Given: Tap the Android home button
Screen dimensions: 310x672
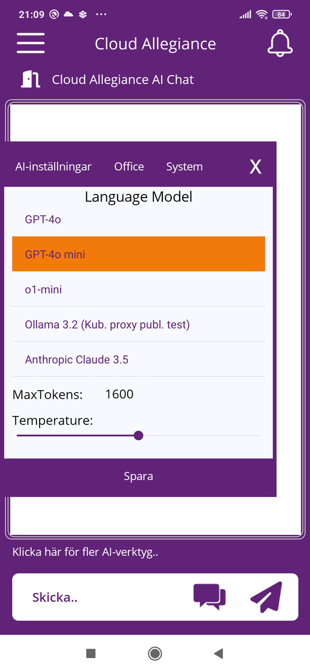Looking at the screenshot, I should [155, 653].
